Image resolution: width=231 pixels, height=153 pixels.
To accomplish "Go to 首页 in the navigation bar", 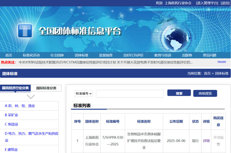I will point(9,55).
